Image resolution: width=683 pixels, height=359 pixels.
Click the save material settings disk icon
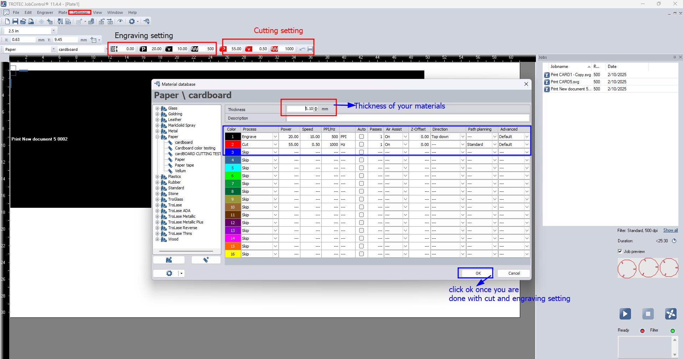point(310,49)
